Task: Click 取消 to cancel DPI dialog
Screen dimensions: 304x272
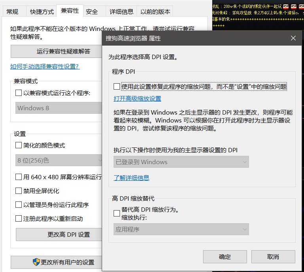Action: [x=273, y=257]
